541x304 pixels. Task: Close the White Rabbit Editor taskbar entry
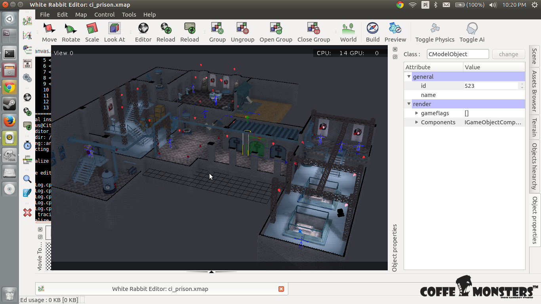(x=281, y=289)
